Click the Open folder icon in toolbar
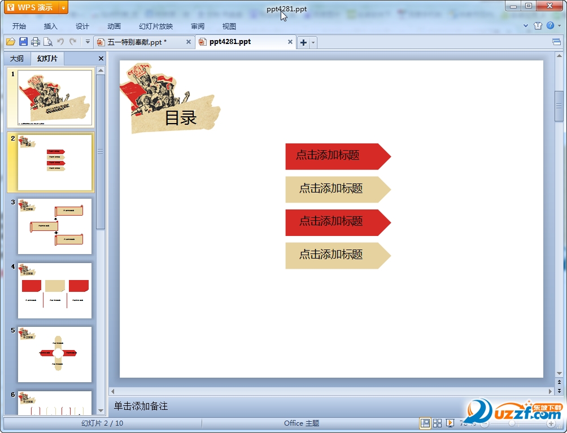Viewport: 567px width, 433px height. [x=10, y=42]
